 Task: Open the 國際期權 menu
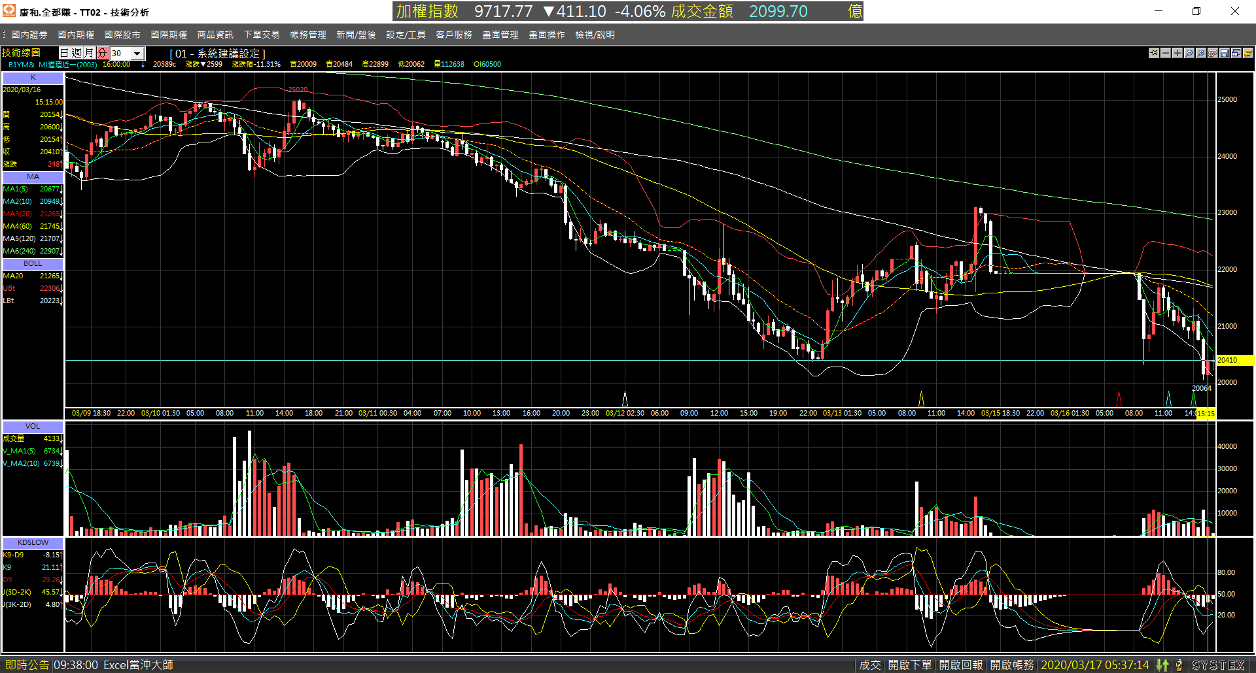click(x=169, y=35)
